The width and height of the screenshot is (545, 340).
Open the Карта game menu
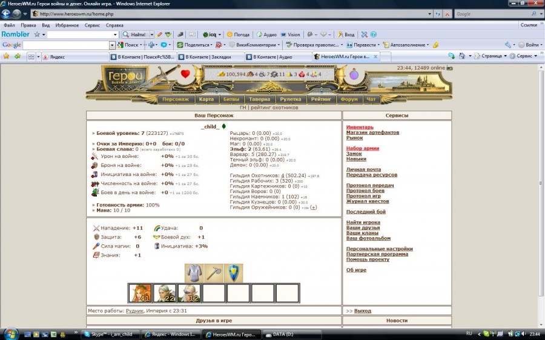[x=206, y=99]
